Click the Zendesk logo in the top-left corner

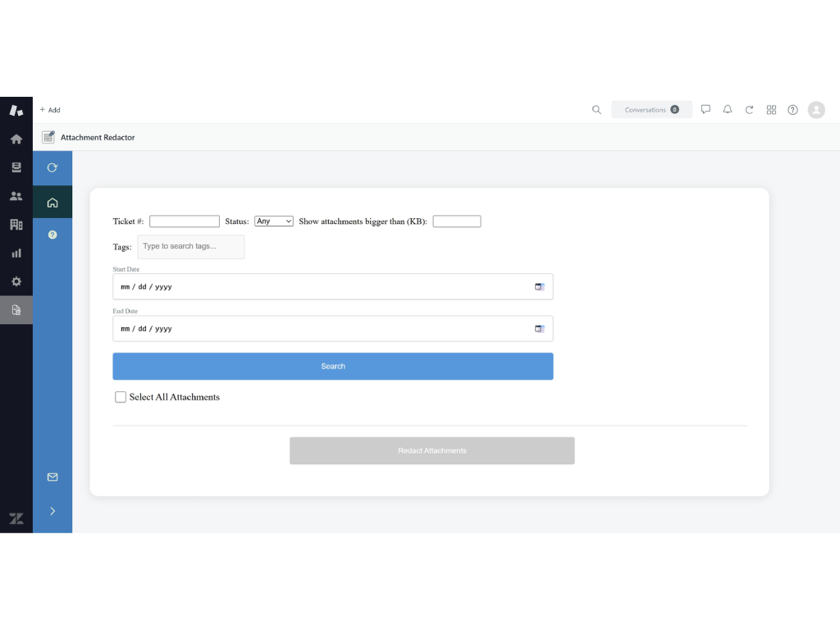[x=16, y=111]
